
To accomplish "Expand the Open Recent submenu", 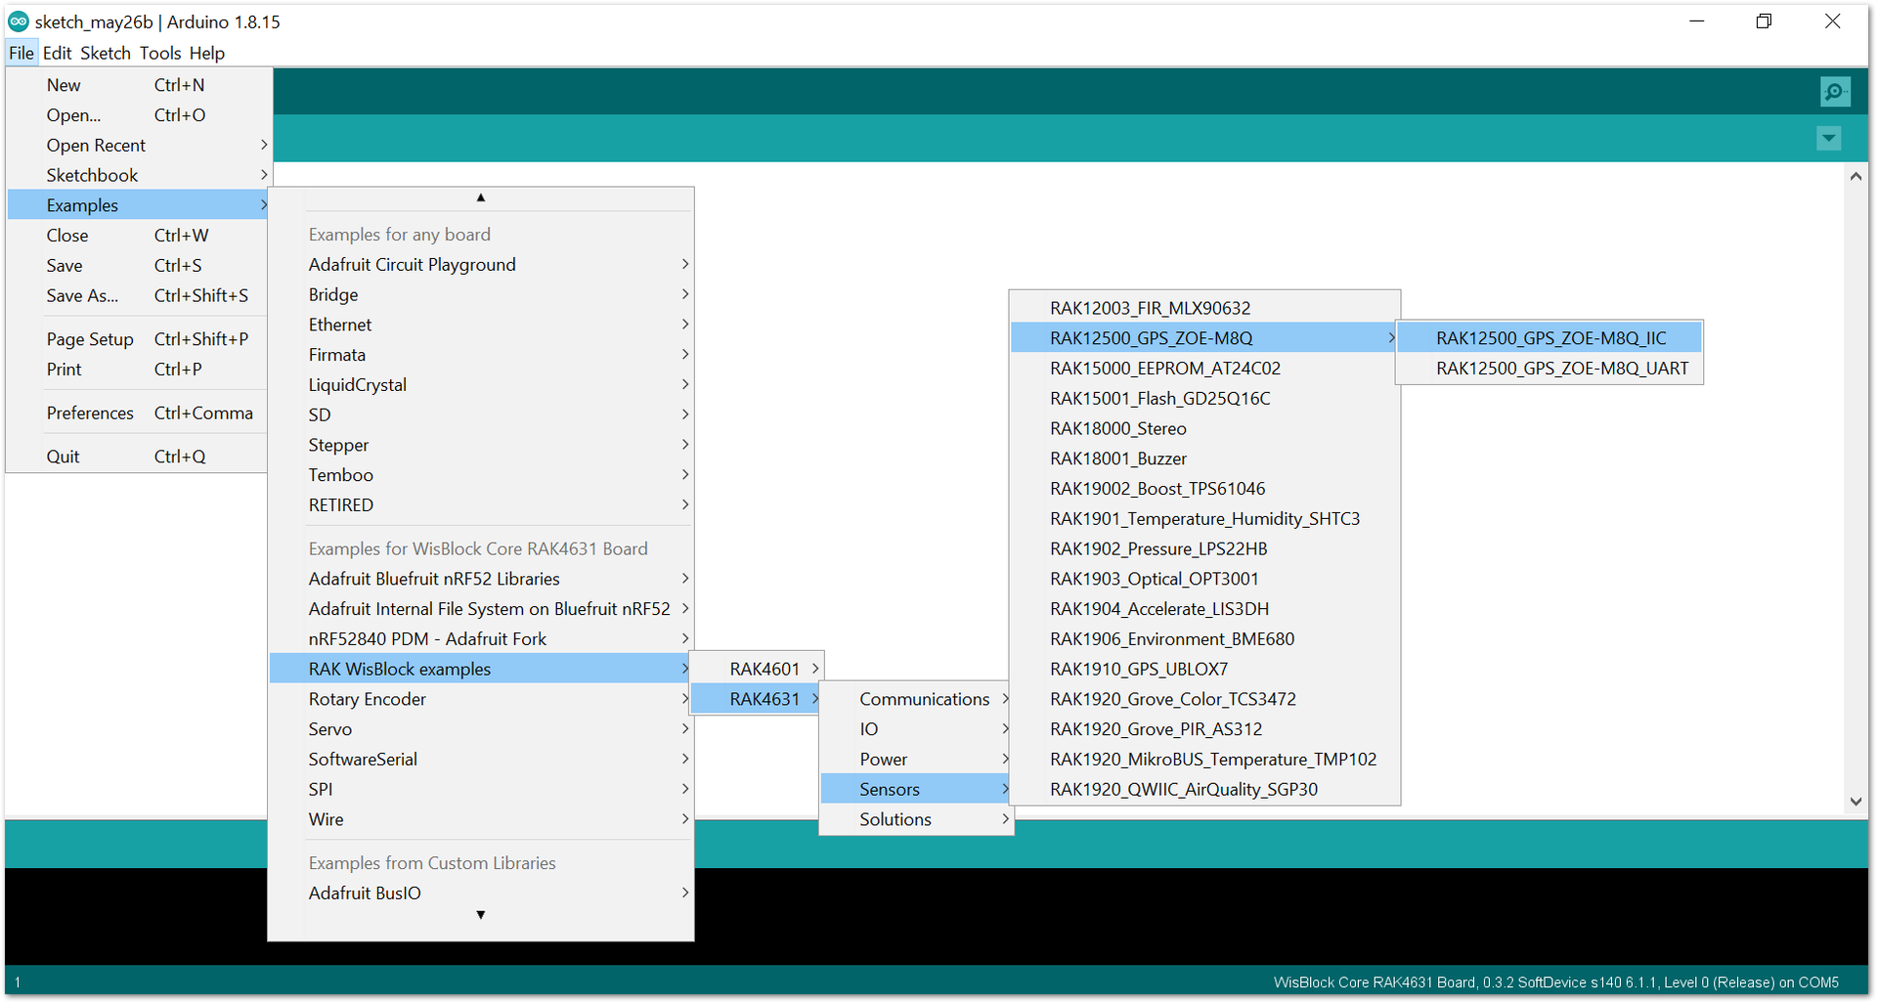I will click(137, 146).
